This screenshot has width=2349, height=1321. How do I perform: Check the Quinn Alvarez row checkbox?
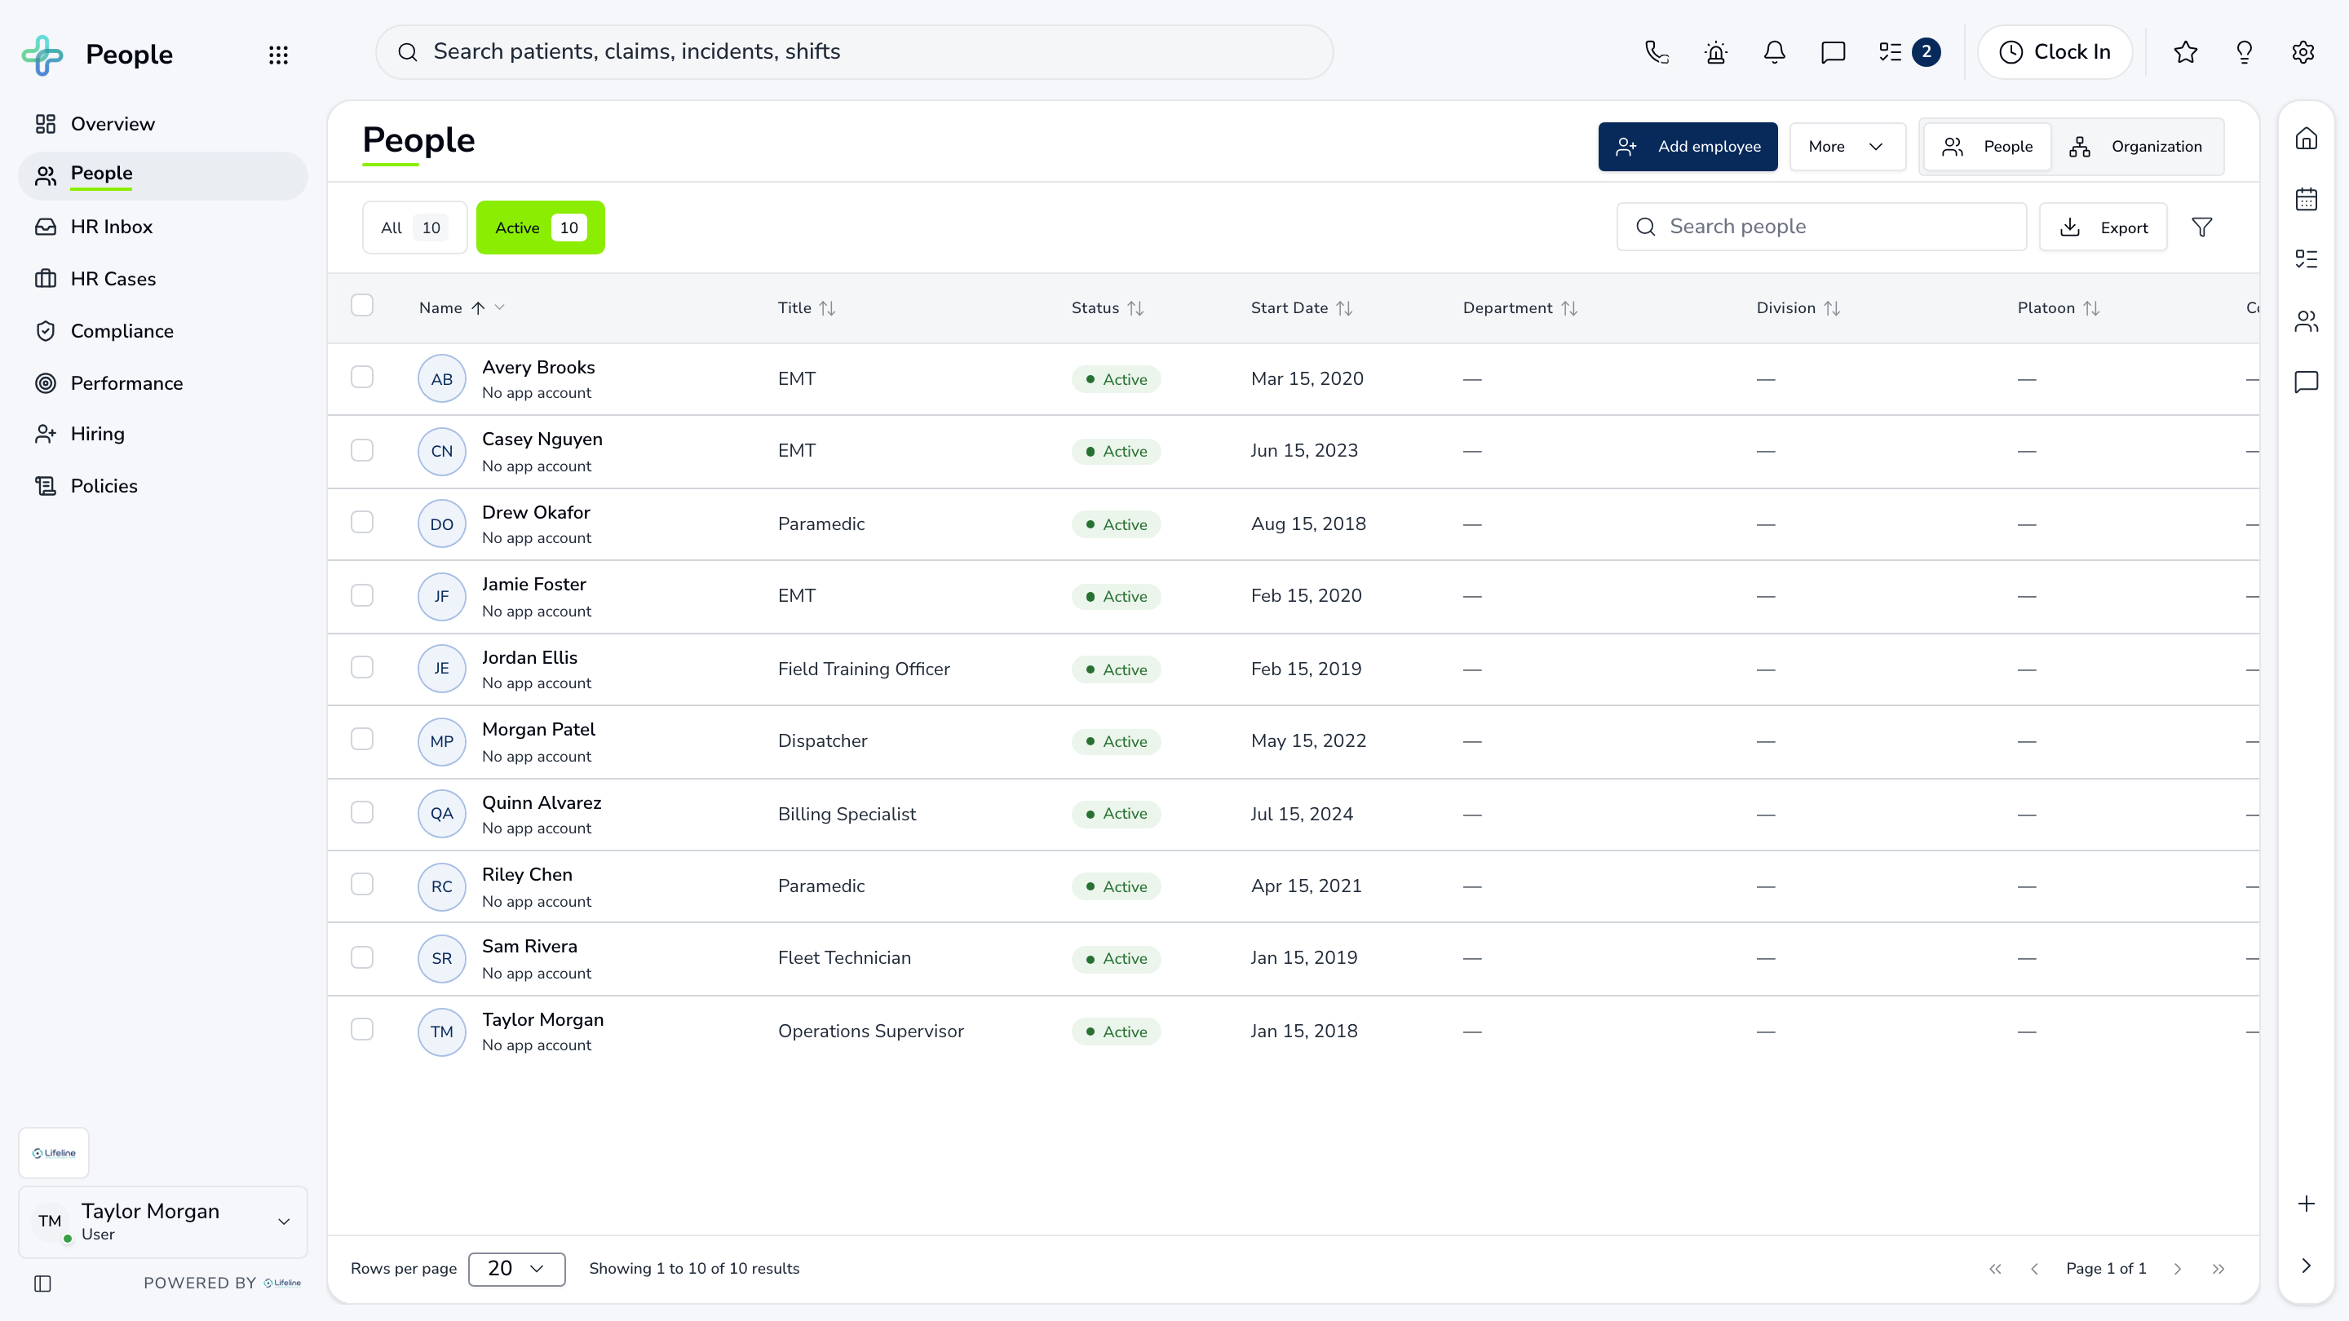coord(362,811)
